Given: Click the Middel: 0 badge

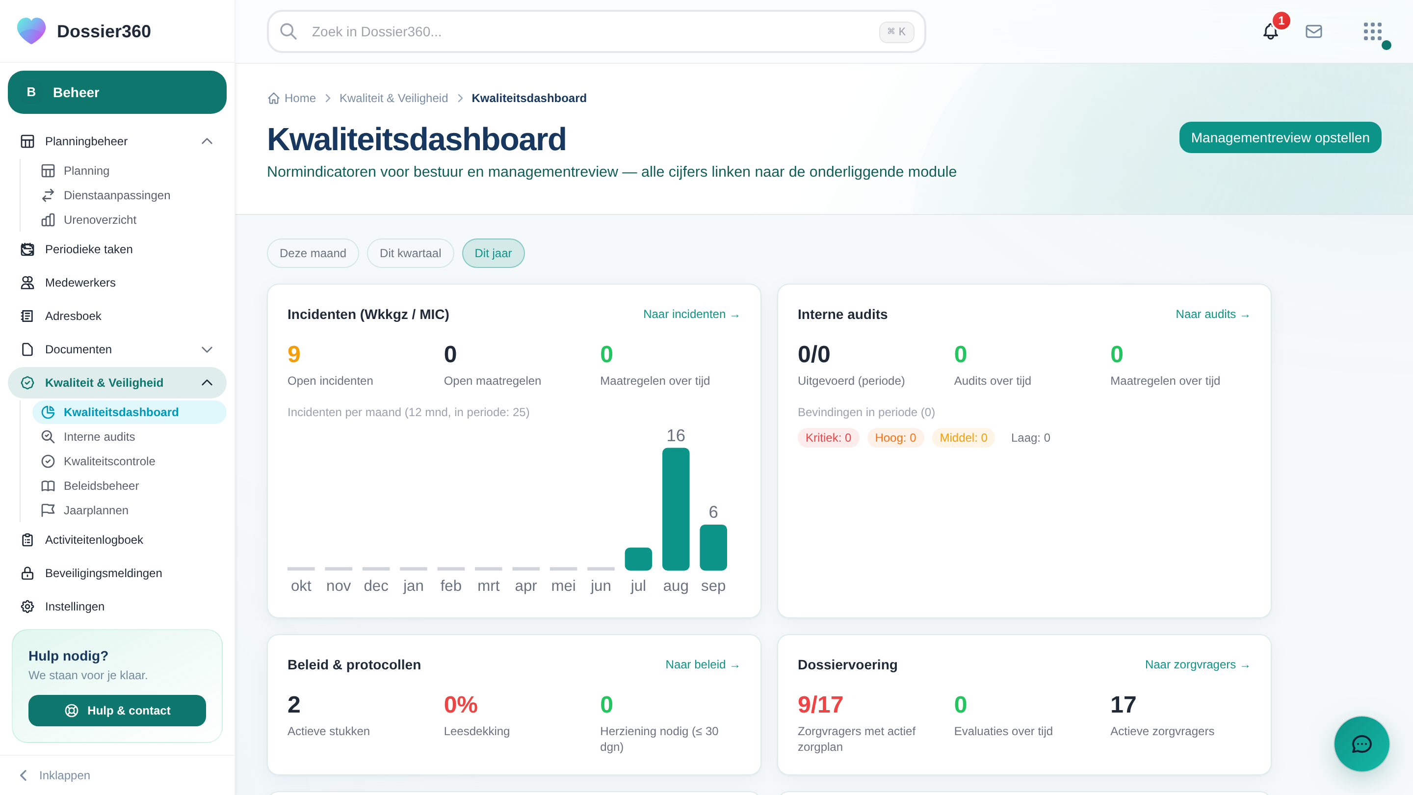Looking at the screenshot, I should [963, 438].
